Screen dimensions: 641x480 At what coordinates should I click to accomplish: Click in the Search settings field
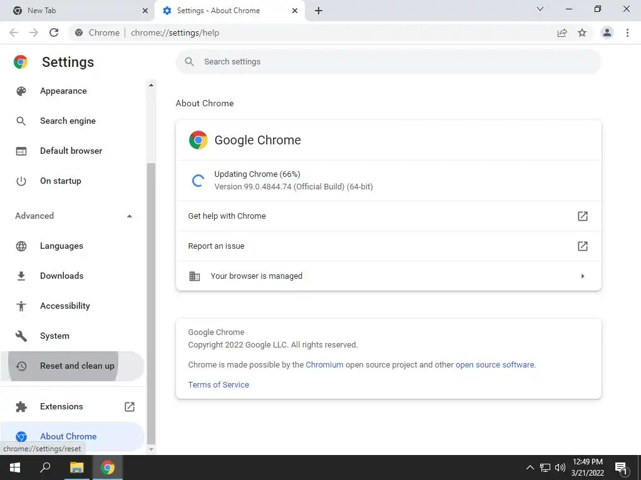388,62
